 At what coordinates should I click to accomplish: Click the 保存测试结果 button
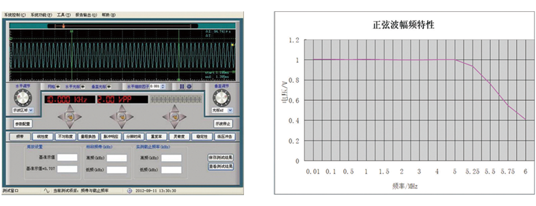(221, 157)
